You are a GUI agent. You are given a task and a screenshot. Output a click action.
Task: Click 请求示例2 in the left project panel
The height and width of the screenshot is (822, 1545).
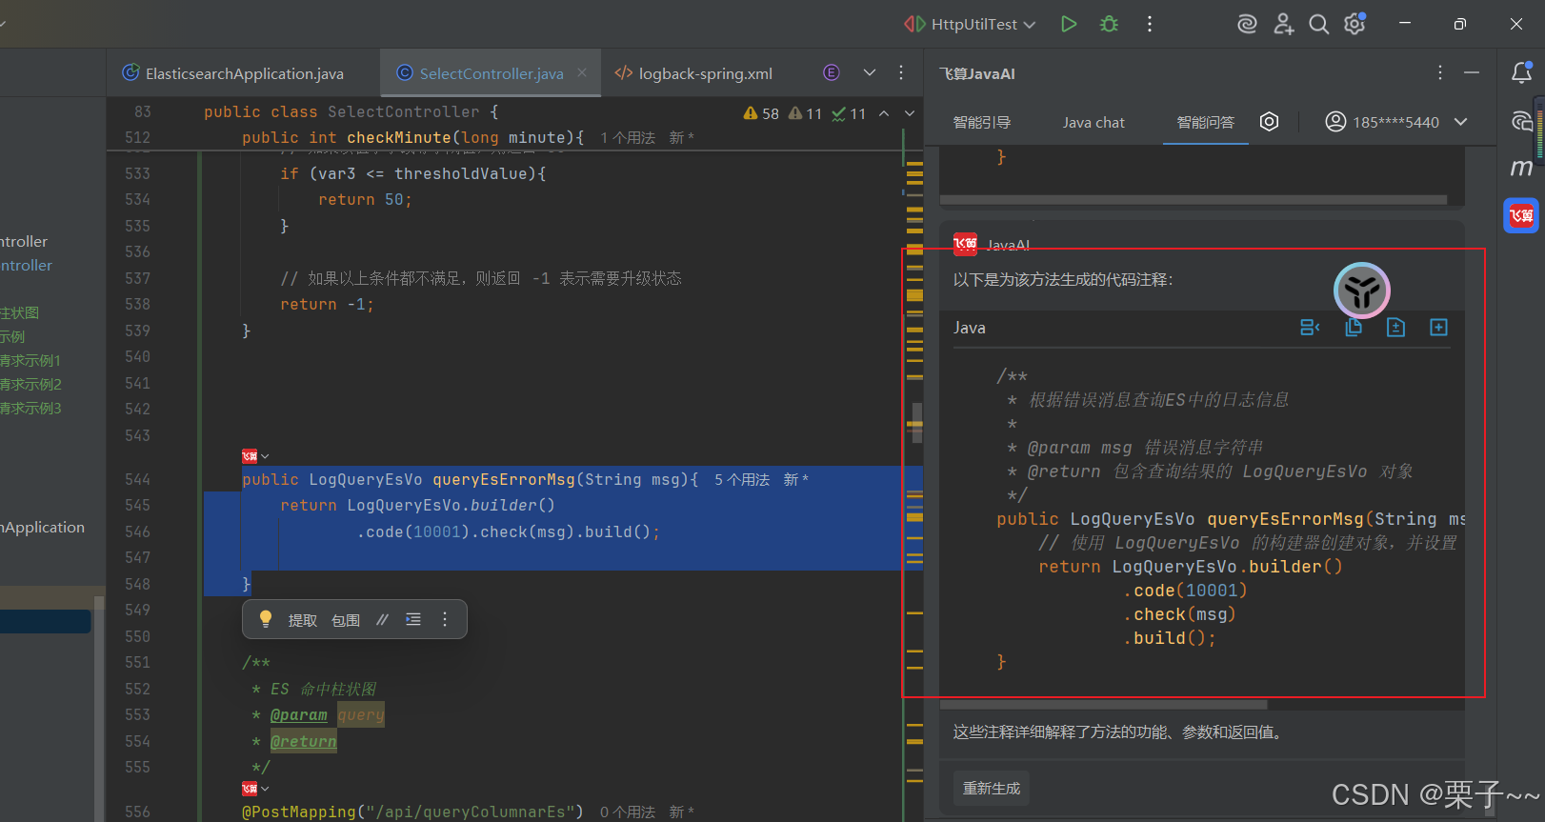coord(30,384)
